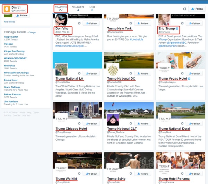Open gear menu on Trump National LA card

(x=79, y=73)
